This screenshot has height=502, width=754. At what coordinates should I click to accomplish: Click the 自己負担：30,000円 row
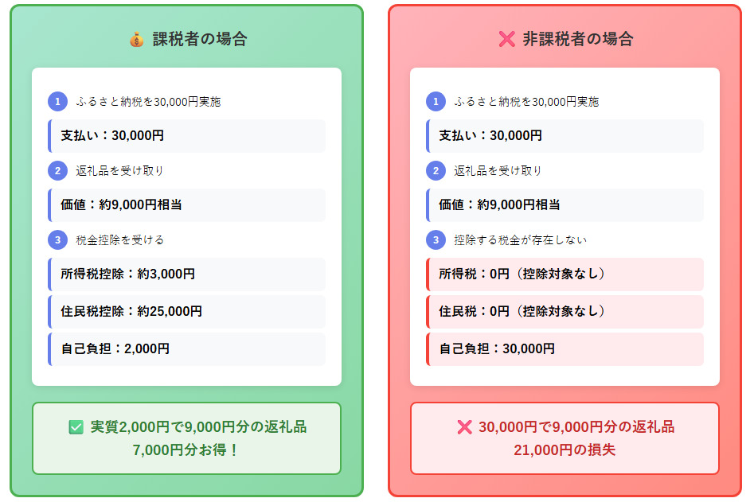[565, 348]
